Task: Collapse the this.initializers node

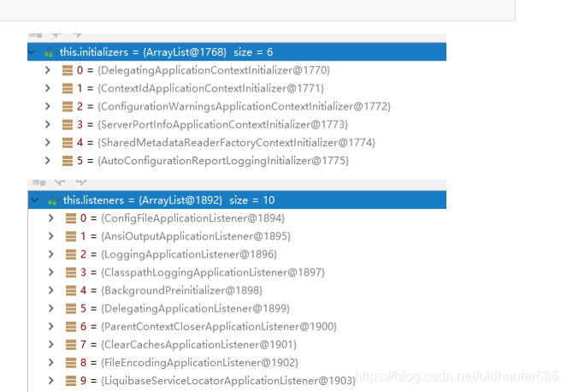Action: point(32,52)
